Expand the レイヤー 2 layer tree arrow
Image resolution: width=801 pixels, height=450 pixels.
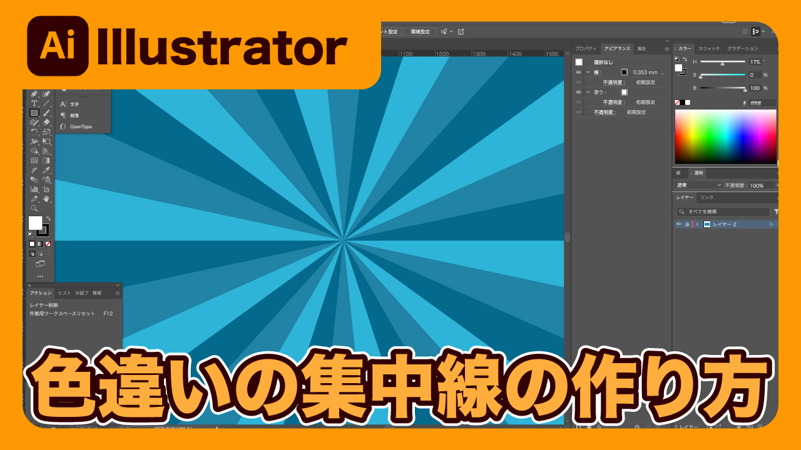tap(697, 224)
